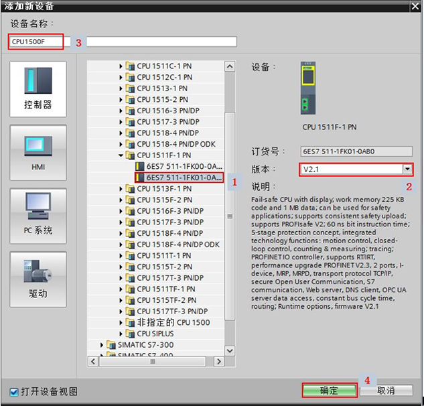The image size is (424, 406).
Task: Click the CPU 1518-4 PN/DP folder icon
Action: click(130, 133)
